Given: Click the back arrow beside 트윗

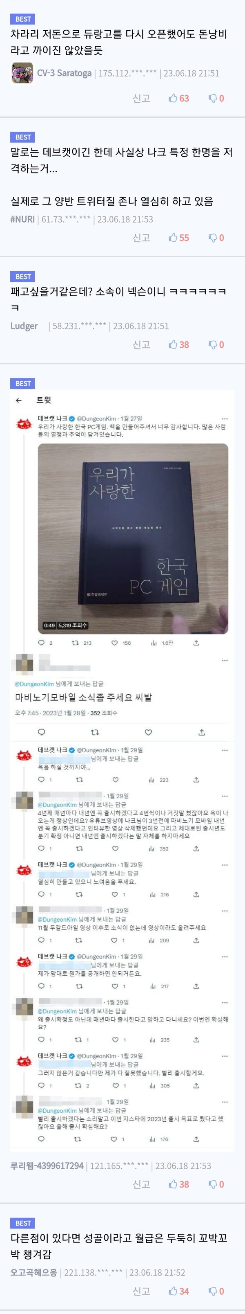Looking at the screenshot, I should [19, 400].
